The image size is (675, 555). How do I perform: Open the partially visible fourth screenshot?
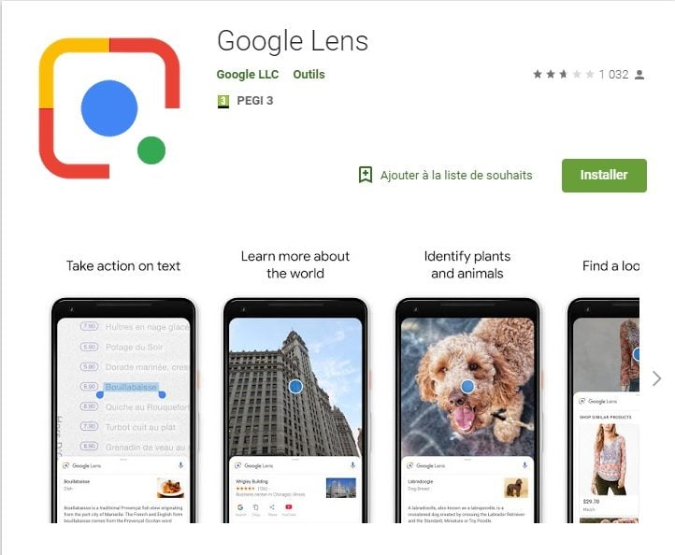pos(604,410)
